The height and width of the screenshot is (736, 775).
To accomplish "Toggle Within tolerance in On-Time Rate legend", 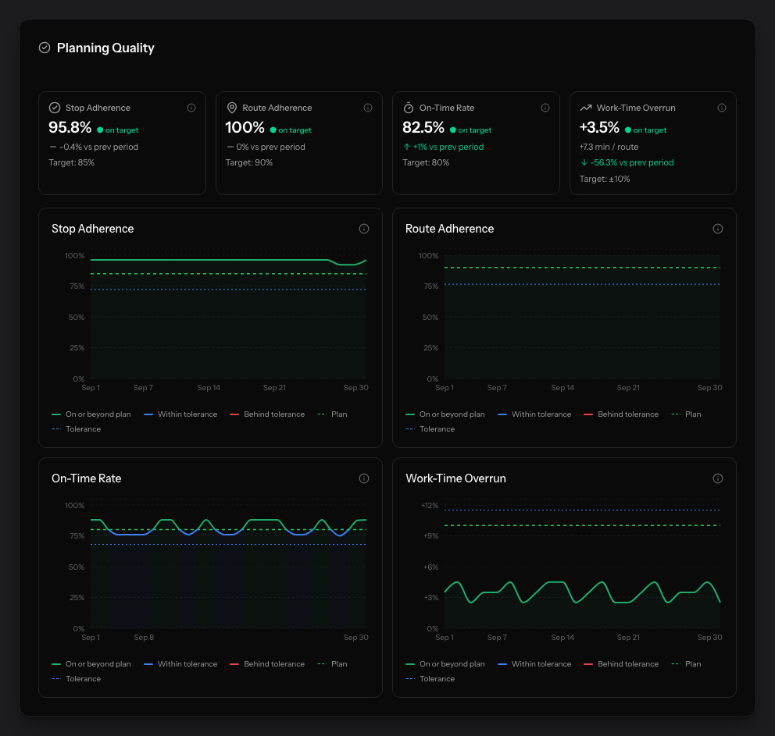I will pos(180,664).
